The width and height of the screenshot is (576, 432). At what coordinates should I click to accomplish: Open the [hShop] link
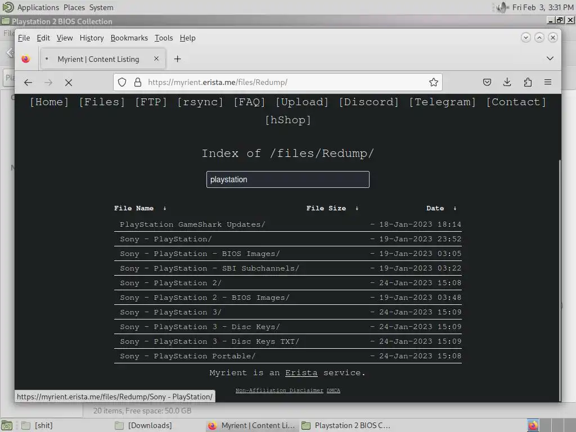pyautogui.click(x=288, y=120)
